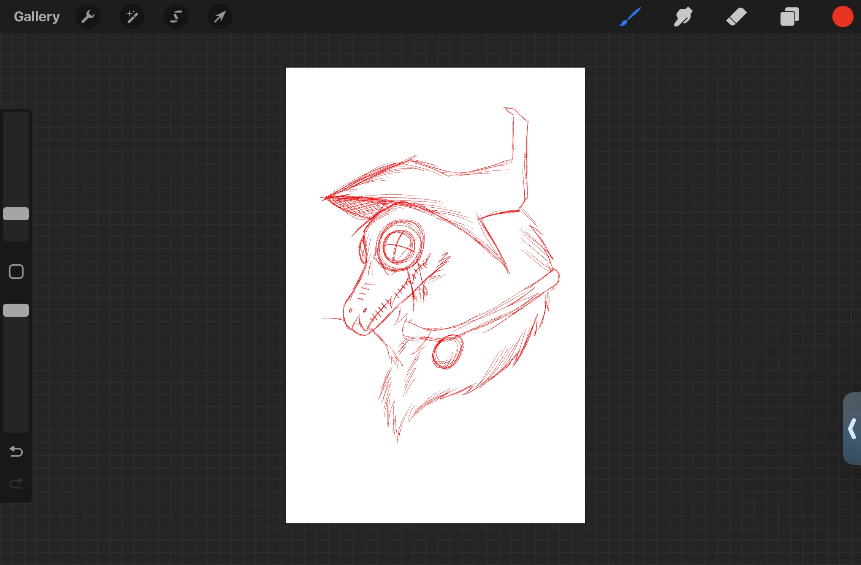Viewport: 861px width, 565px height.
Task: Expand the brush library with the brush icon
Action: pyautogui.click(x=630, y=16)
